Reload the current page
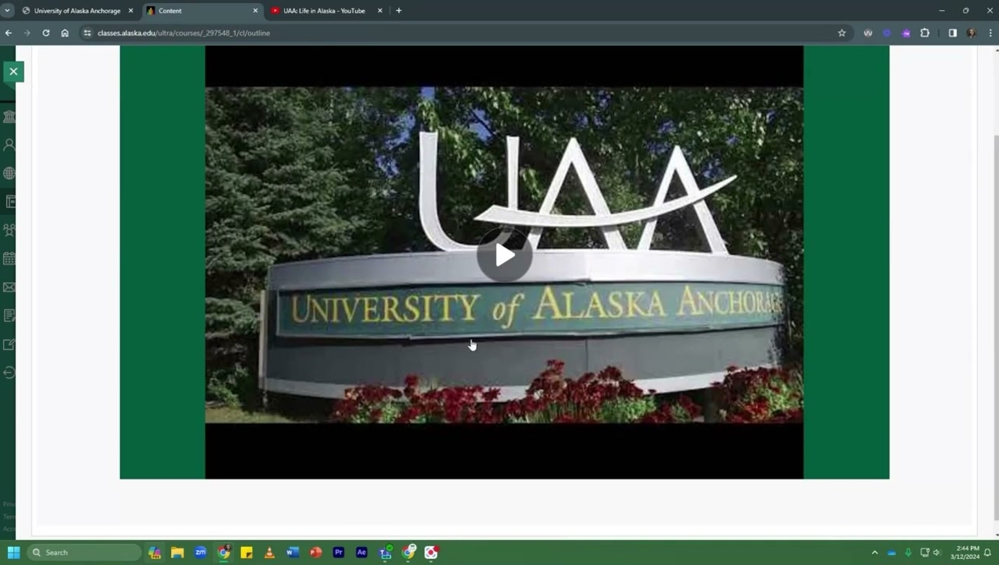Image resolution: width=999 pixels, height=565 pixels. click(x=46, y=33)
